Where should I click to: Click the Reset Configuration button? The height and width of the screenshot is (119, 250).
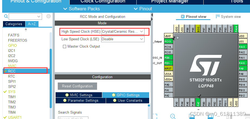tap(77, 86)
